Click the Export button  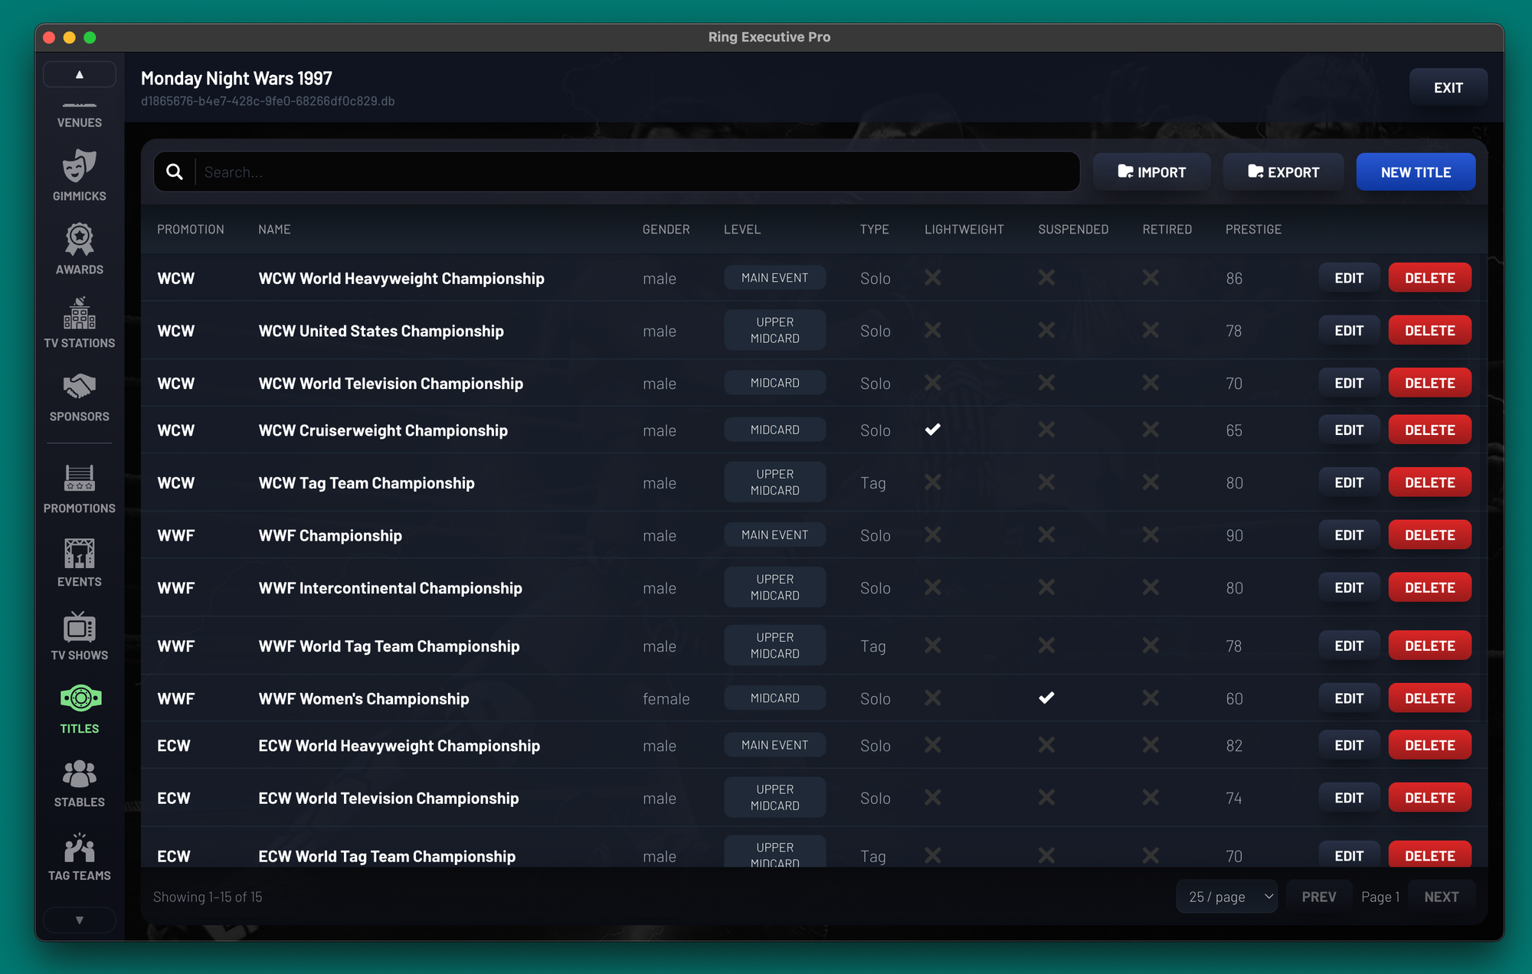click(x=1284, y=172)
